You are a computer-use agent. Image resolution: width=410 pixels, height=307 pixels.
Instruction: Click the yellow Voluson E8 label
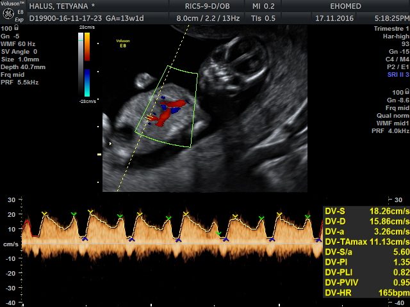point(123,43)
